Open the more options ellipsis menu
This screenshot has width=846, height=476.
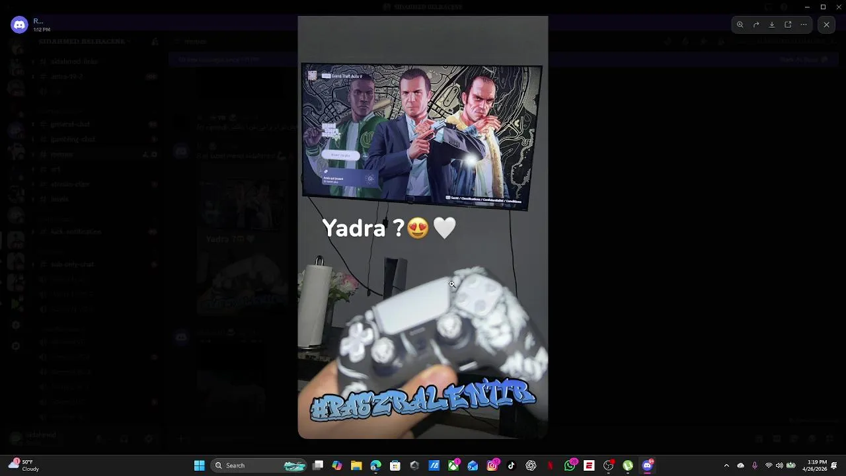coord(804,24)
